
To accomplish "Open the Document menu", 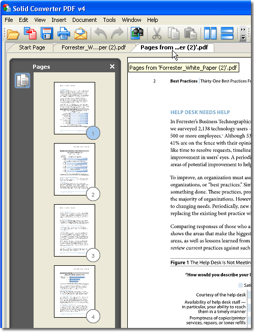I will [84, 20].
